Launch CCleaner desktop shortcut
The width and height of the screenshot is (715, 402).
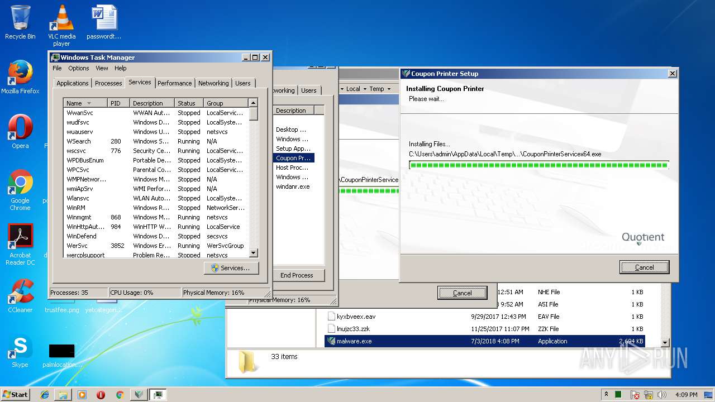20,296
